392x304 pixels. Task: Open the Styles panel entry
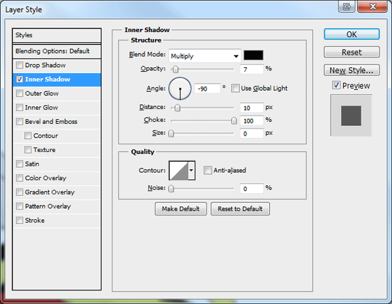click(x=57, y=35)
